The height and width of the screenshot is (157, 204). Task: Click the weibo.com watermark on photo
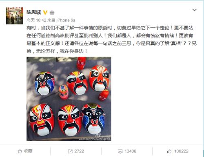coord(95,139)
